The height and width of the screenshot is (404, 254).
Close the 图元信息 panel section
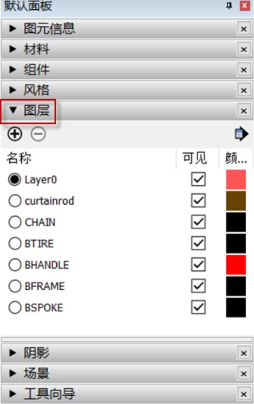pyautogui.click(x=243, y=29)
